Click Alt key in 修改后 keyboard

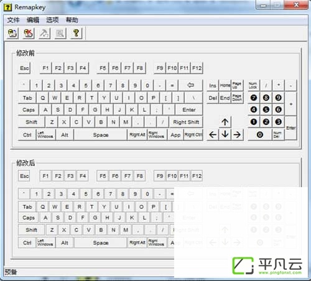[x=65, y=242]
